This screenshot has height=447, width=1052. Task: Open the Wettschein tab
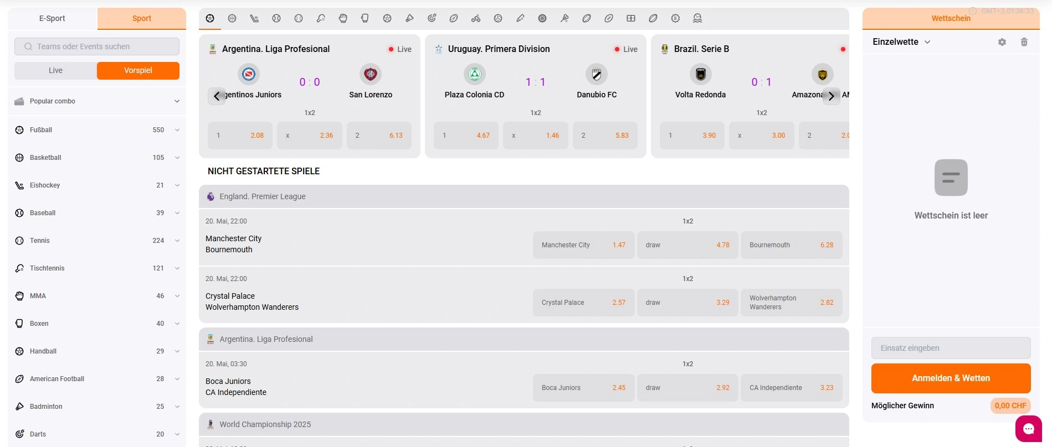click(951, 18)
